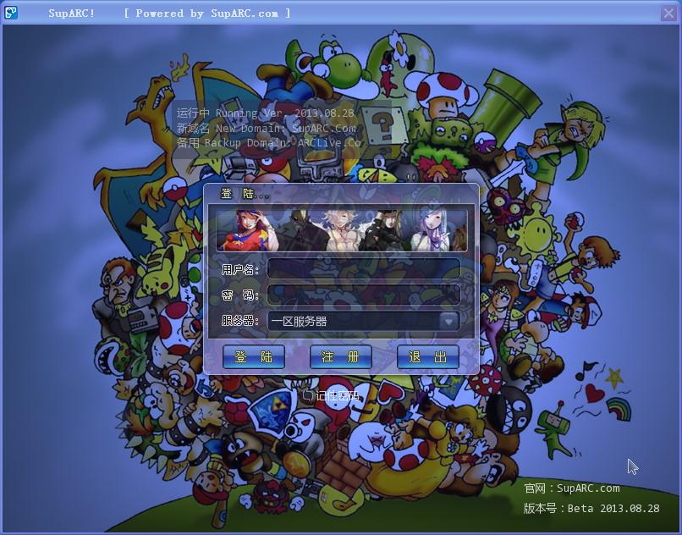Toggle the 记住密码 remember password checkbox
Screen dimensions: 682x535
[308, 395]
